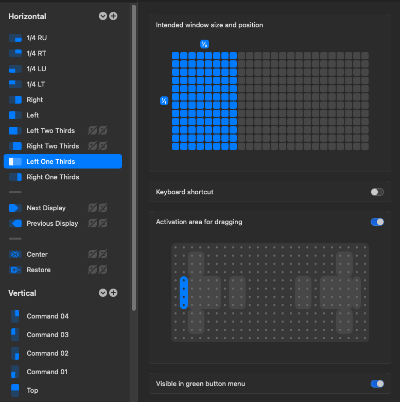Viewport: 400px width, 402px height.
Task: Add a new command to Horizontal section
Action: (113, 16)
